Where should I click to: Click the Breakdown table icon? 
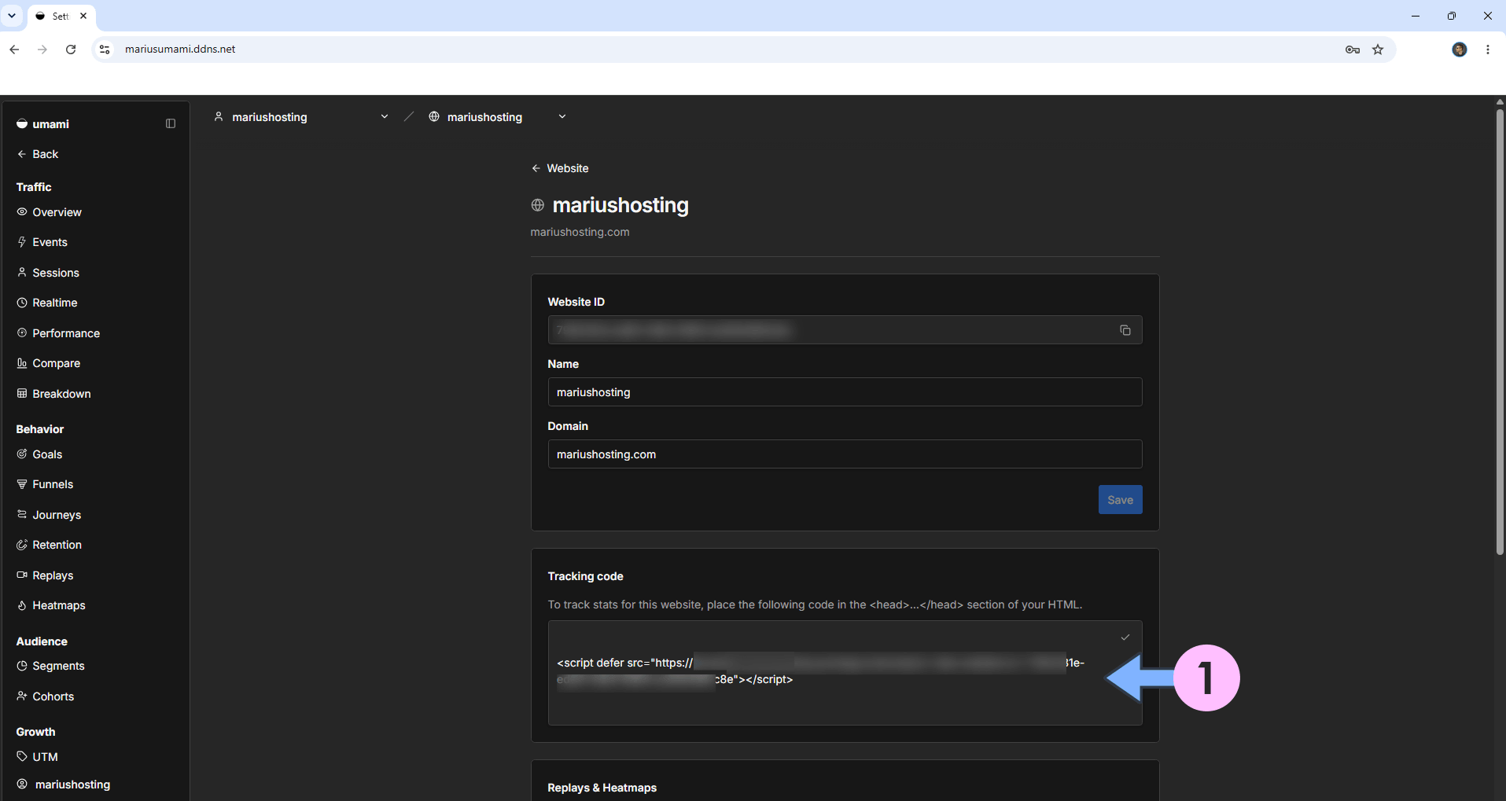(22, 394)
